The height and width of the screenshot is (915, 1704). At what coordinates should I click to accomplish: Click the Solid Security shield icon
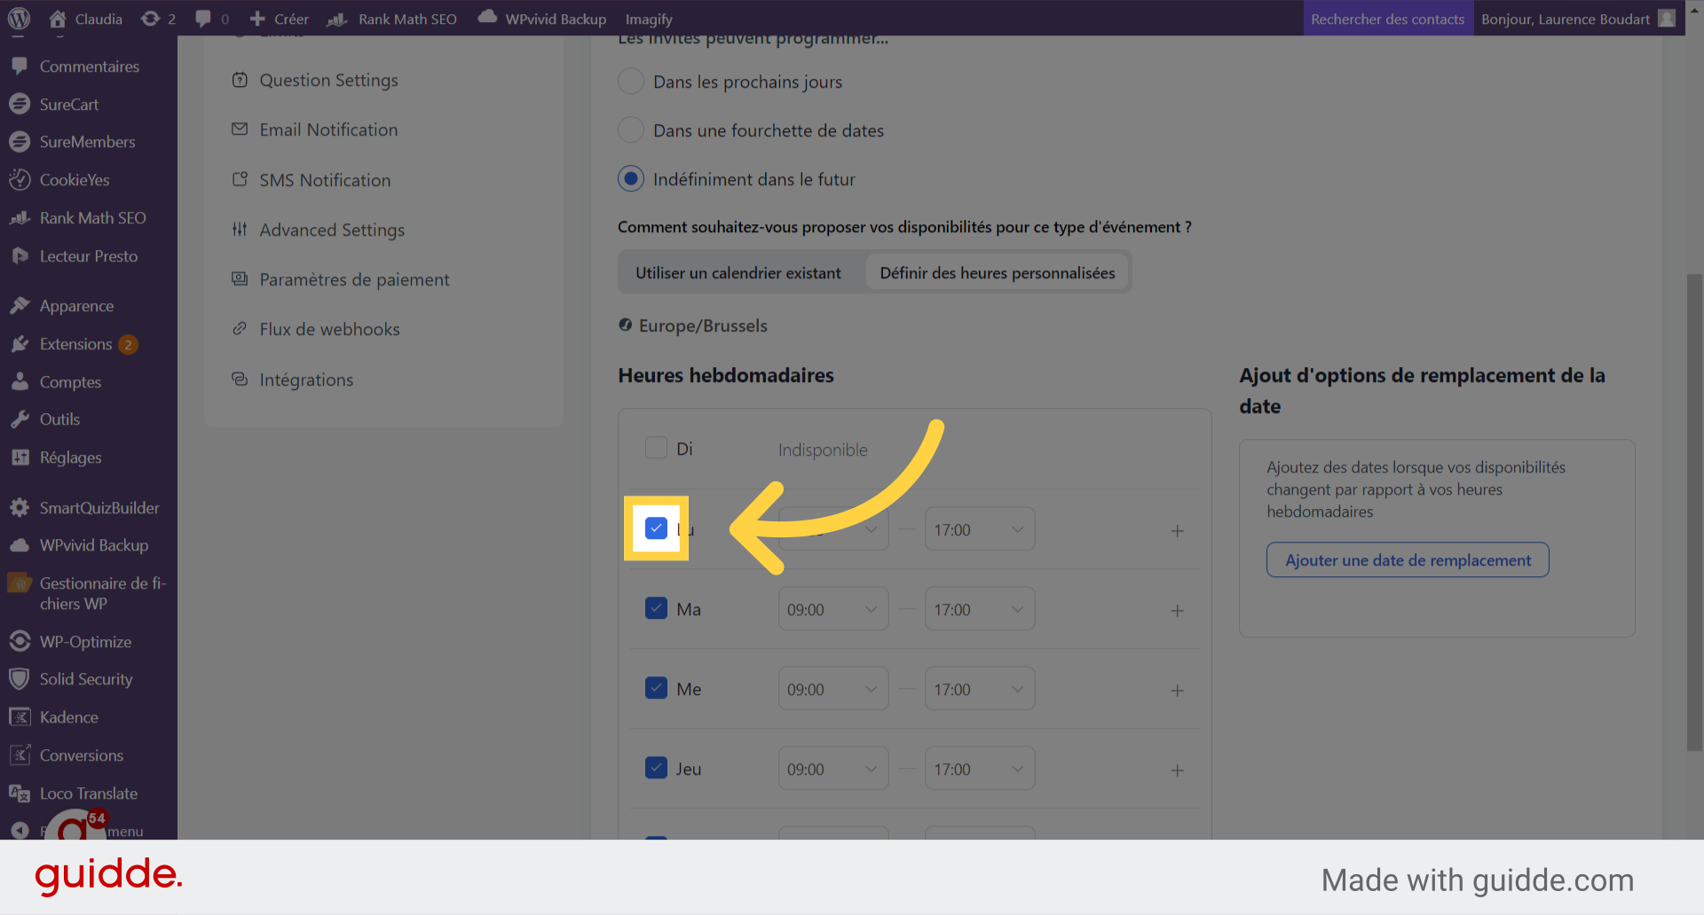pos(20,679)
